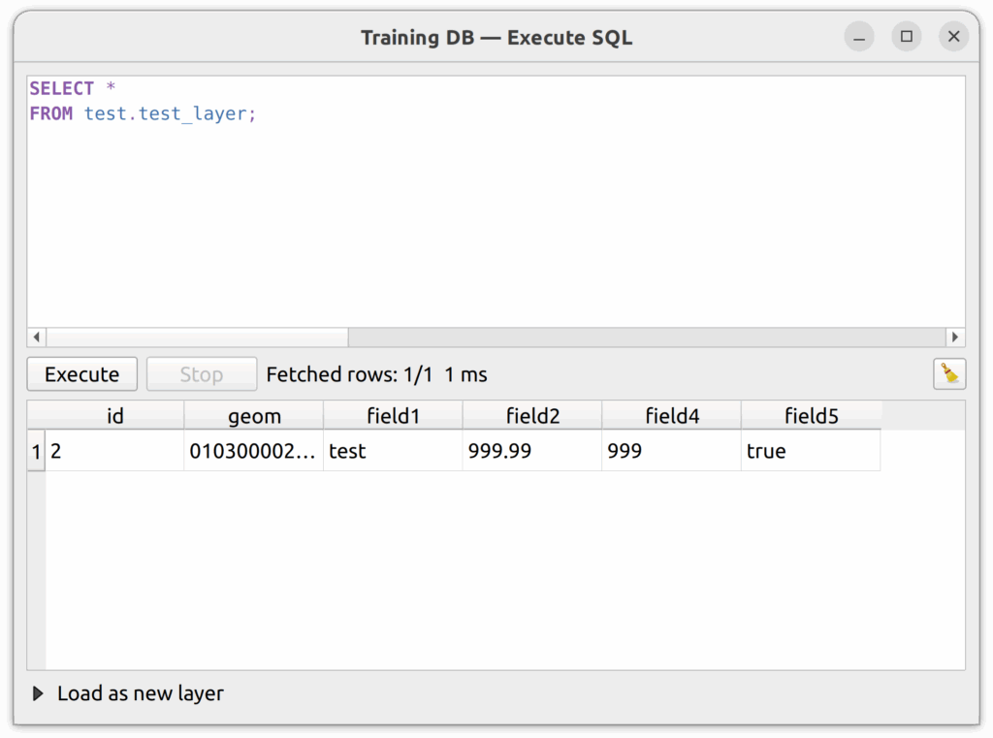Minimize the Execute SQL window
The image size is (993, 738).
(x=859, y=37)
